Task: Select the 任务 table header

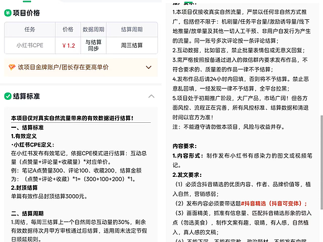Action: point(30,29)
